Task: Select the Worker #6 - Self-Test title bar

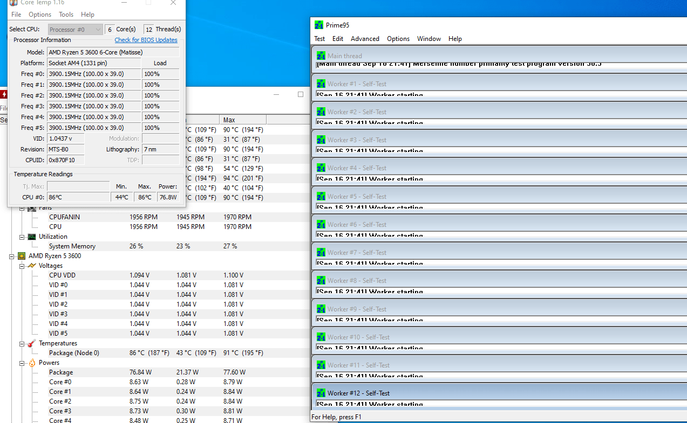Action: [x=499, y=224]
